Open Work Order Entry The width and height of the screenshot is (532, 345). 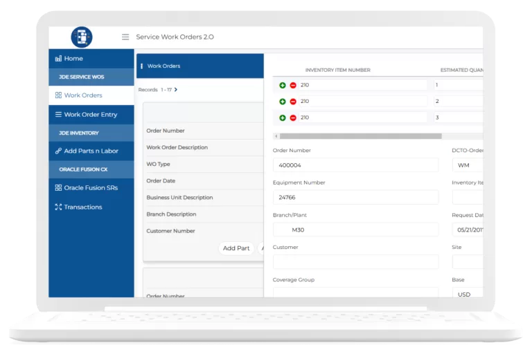coord(91,115)
